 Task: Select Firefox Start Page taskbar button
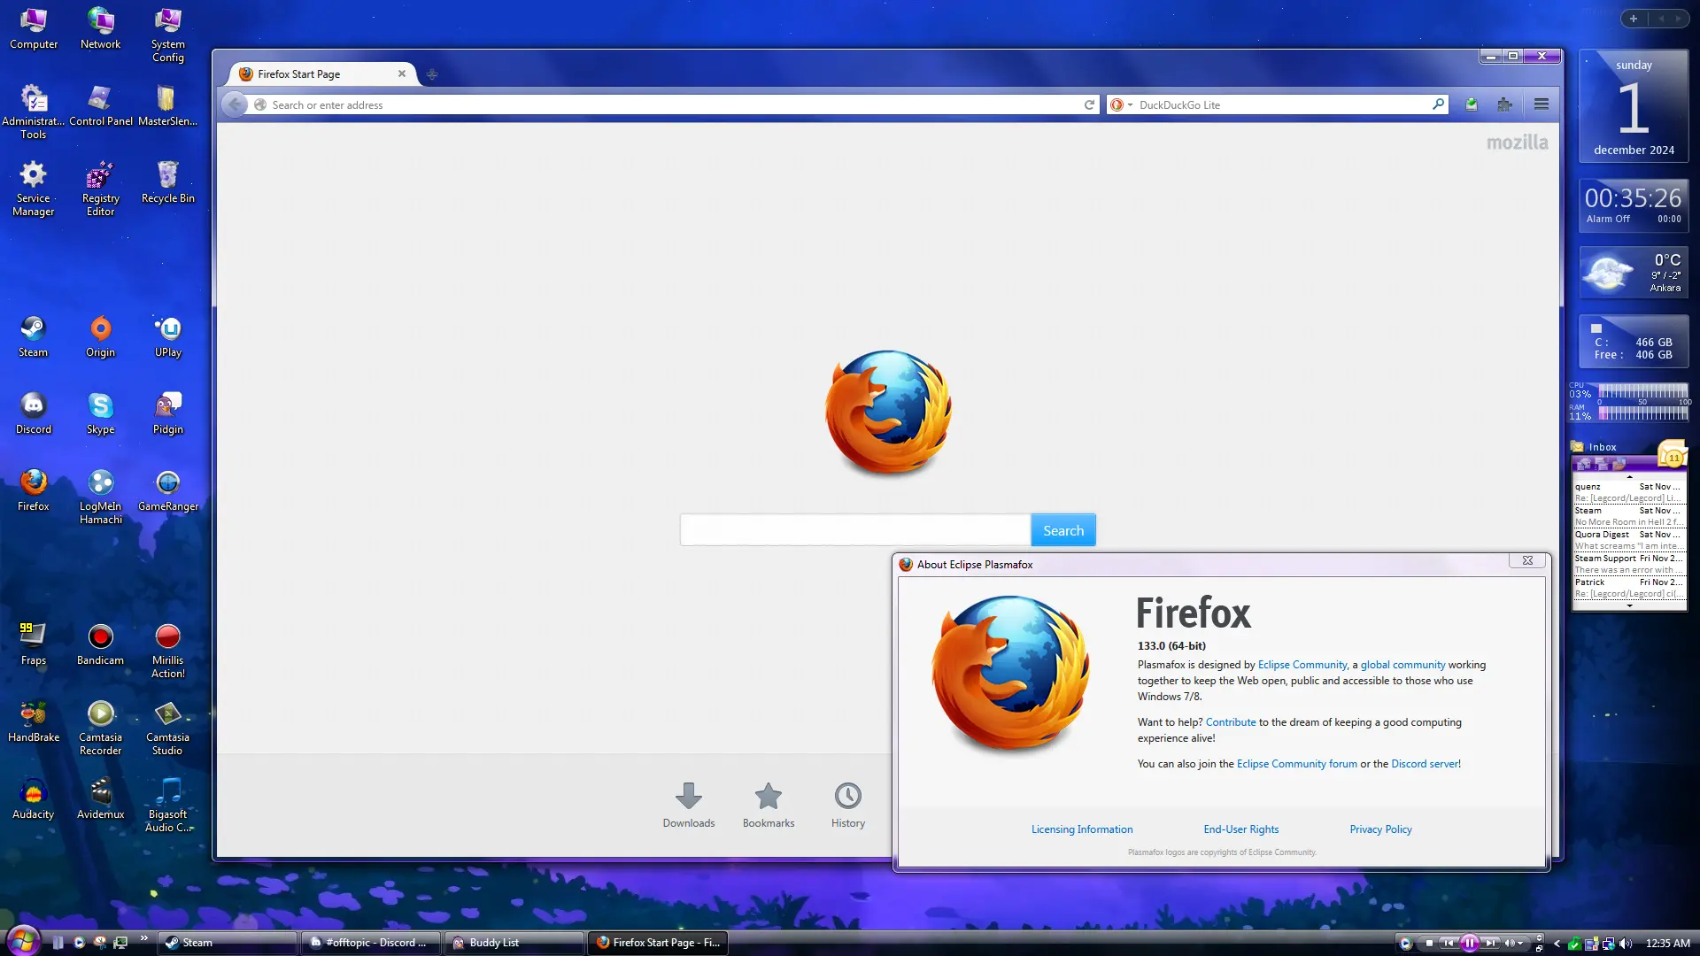657,943
